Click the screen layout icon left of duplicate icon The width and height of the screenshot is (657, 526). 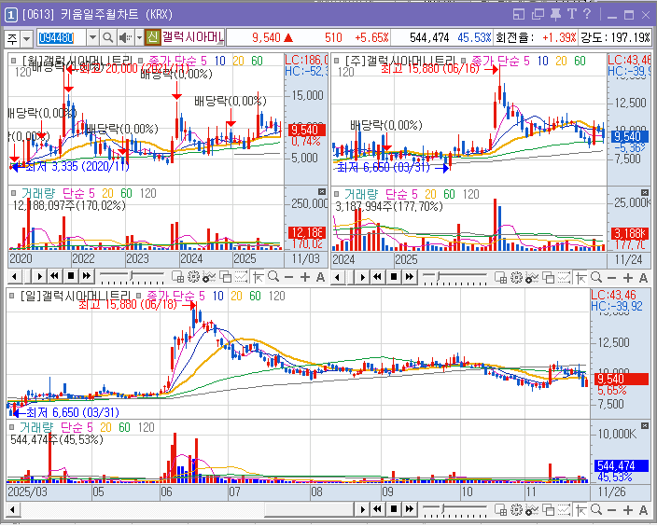click(x=519, y=14)
